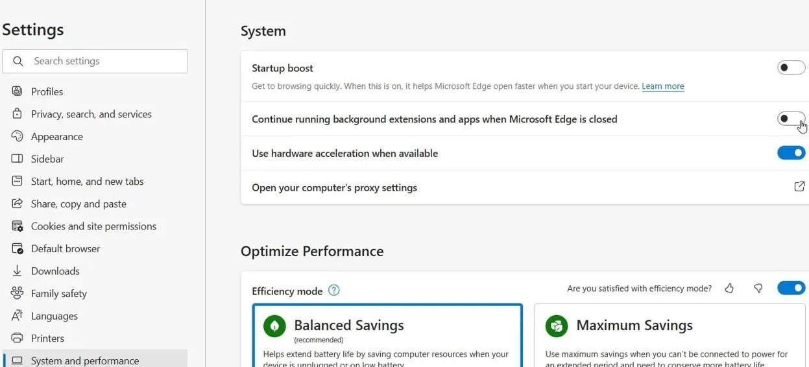Click the Profiles sidebar icon
Viewport: 809px width, 367px height.
(x=18, y=91)
